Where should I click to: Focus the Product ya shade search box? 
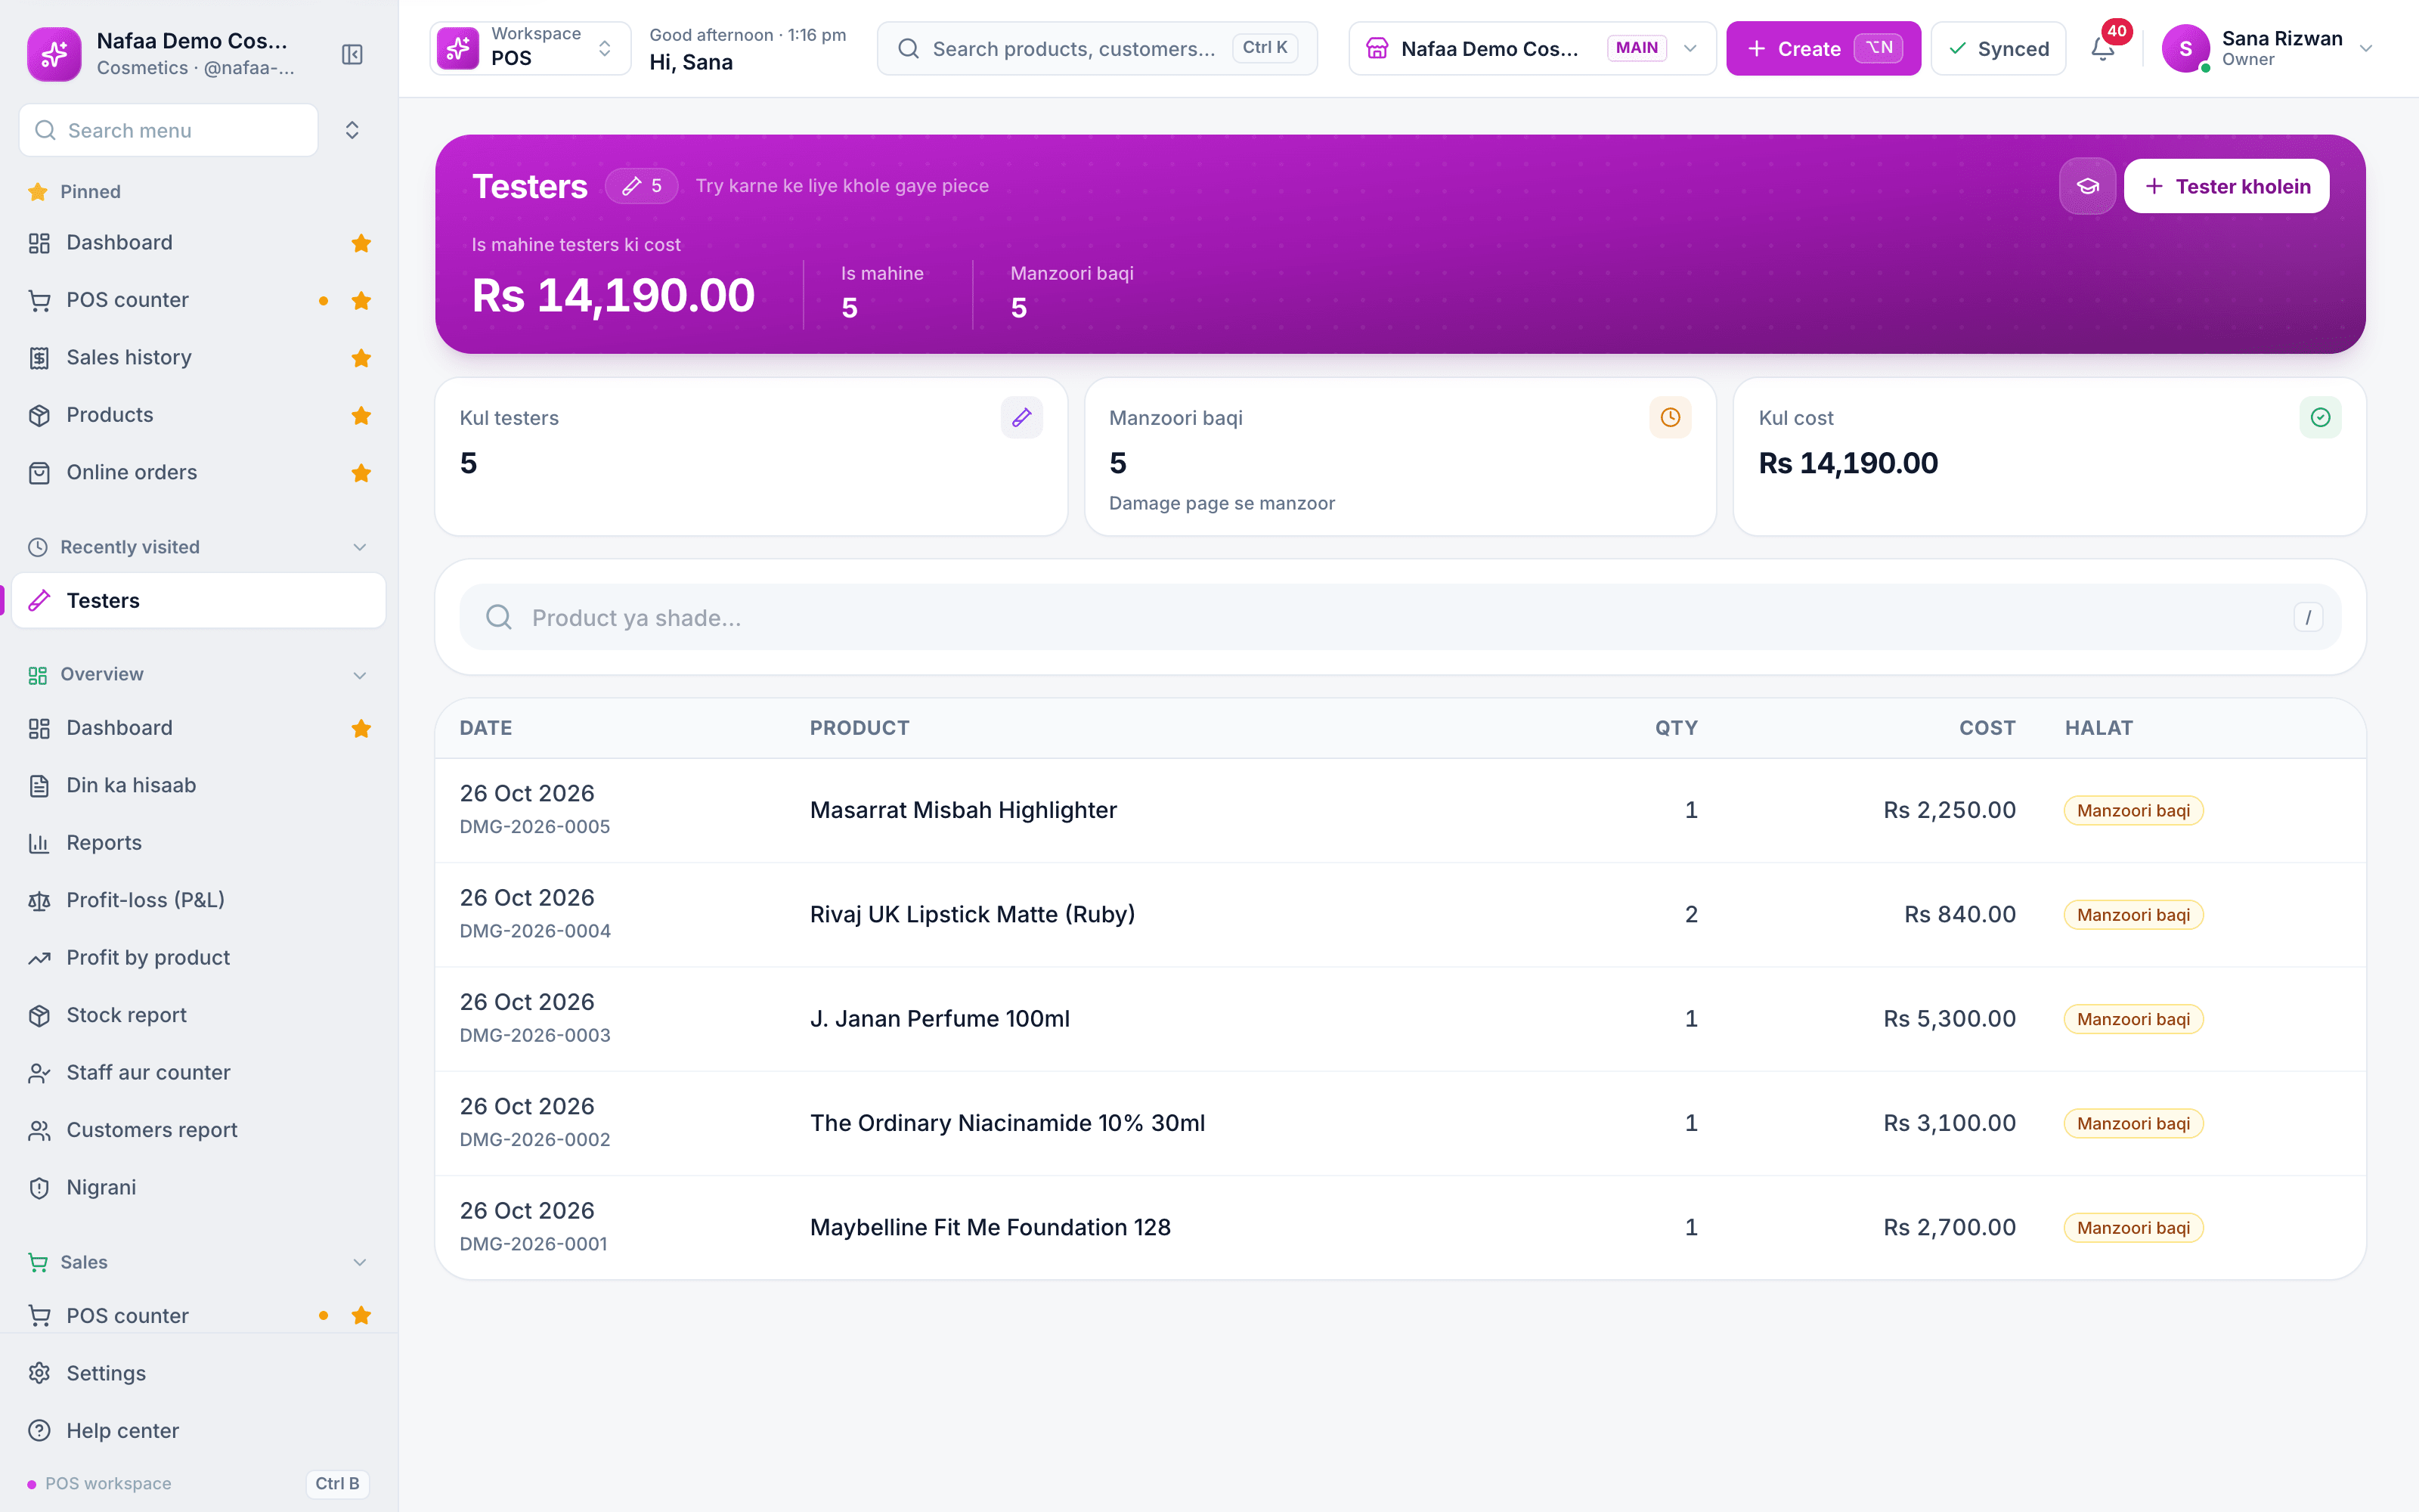(1399, 617)
